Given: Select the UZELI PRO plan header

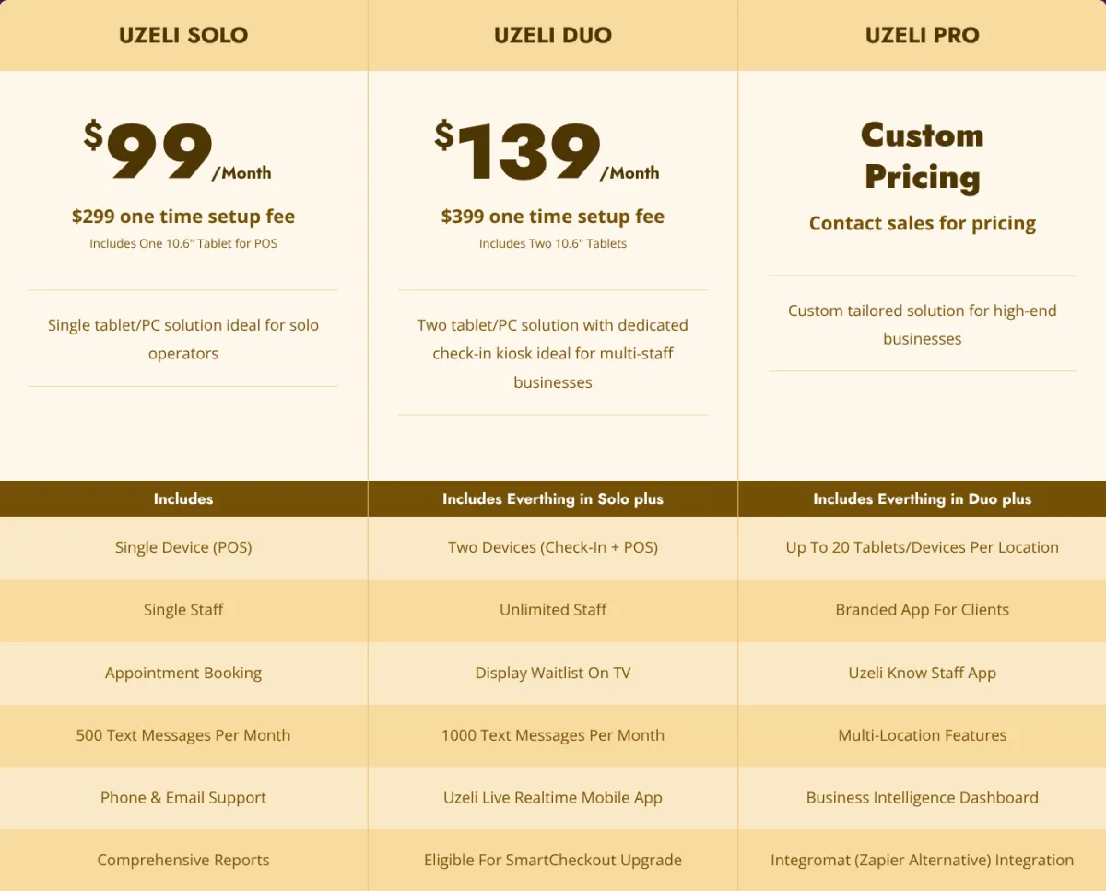Looking at the screenshot, I should pyautogui.click(x=923, y=35).
